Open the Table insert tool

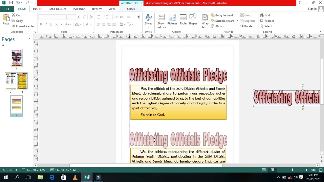point(183,21)
